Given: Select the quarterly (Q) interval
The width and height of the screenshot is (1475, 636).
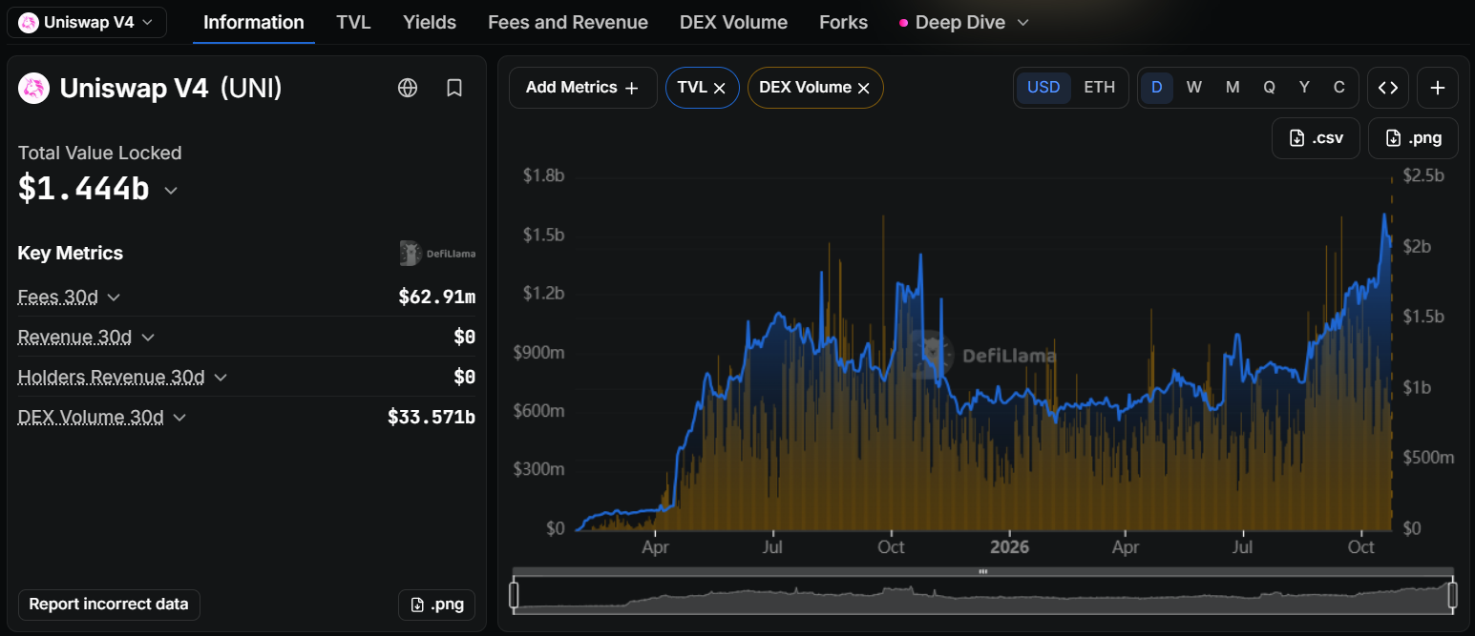Looking at the screenshot, I should click(x=1270, y=88).
